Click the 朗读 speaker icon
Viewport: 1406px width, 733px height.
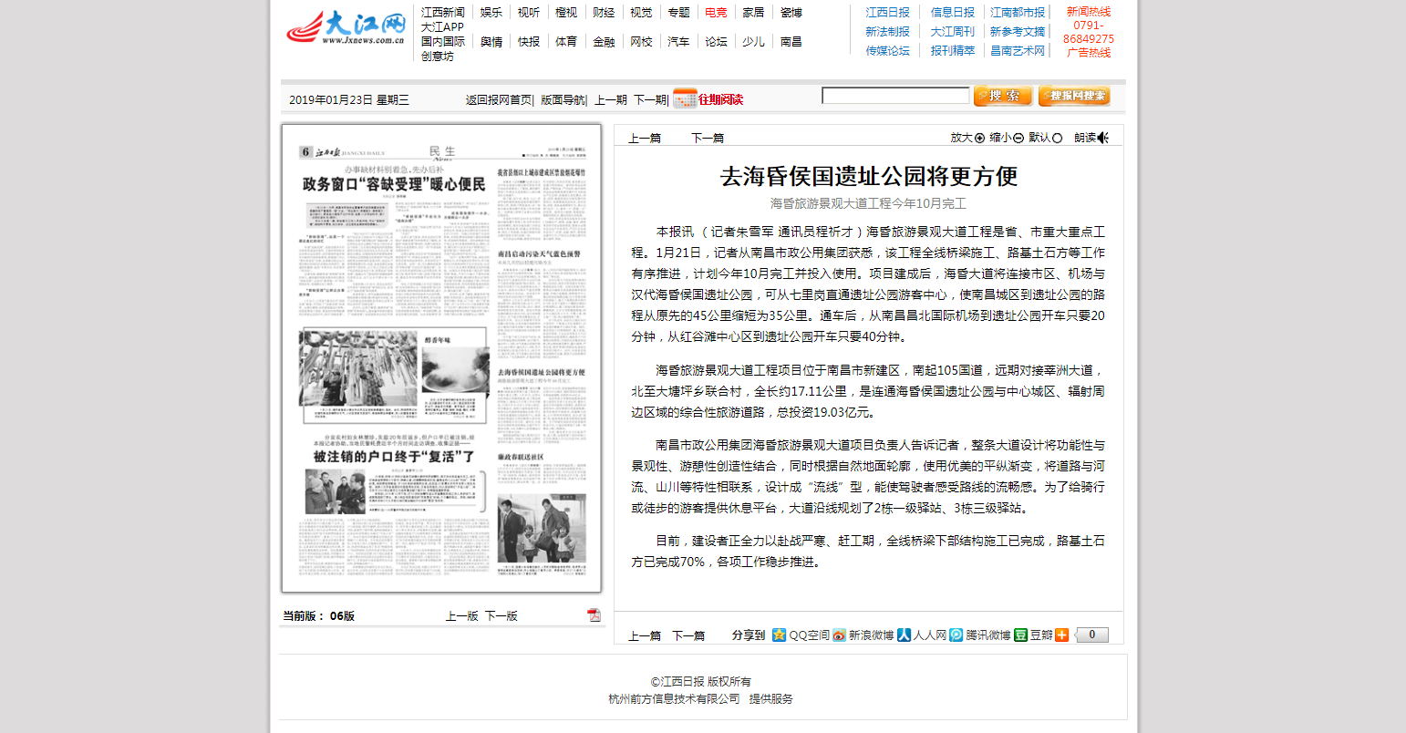click(1103, 138)
